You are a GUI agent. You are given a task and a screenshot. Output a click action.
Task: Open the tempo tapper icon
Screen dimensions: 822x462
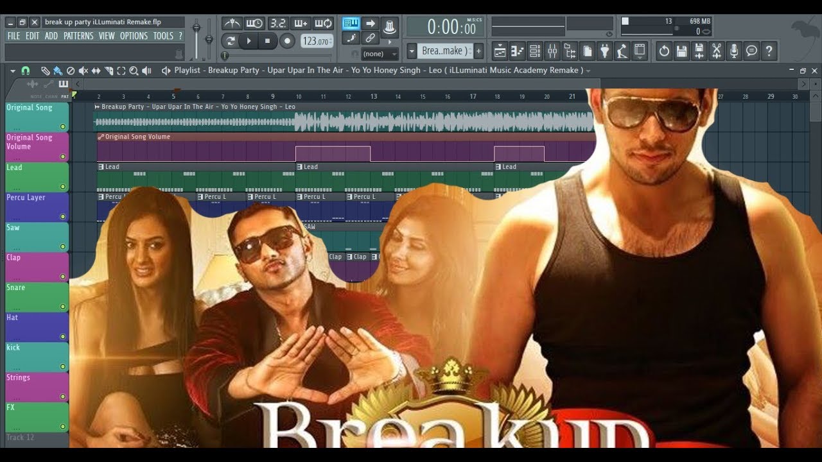[622, 51]
